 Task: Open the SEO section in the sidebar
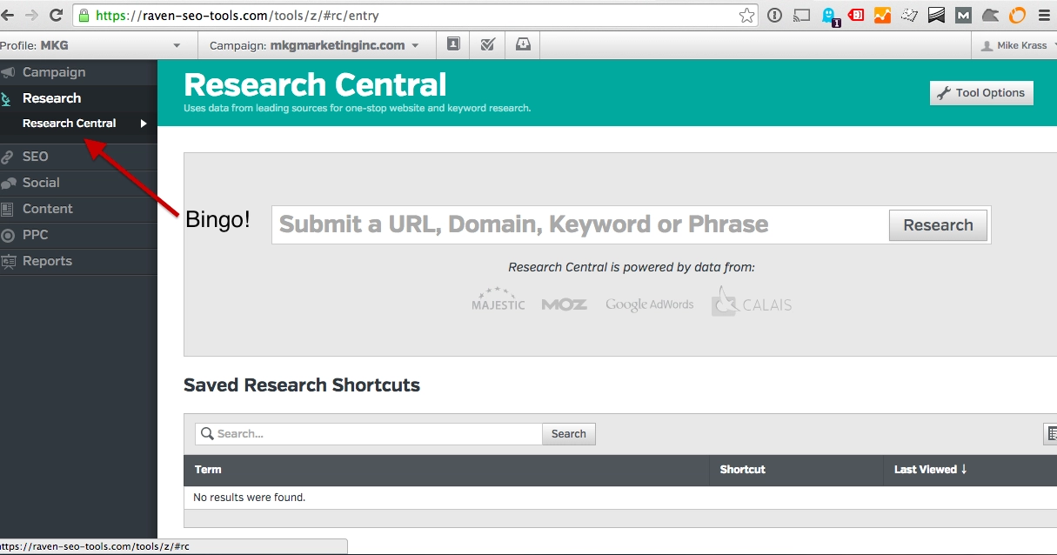36,157
